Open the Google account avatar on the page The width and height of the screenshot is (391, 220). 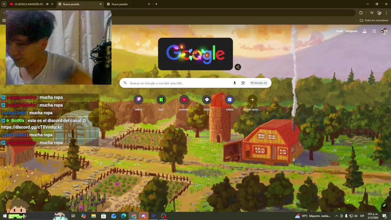[384, 31]
